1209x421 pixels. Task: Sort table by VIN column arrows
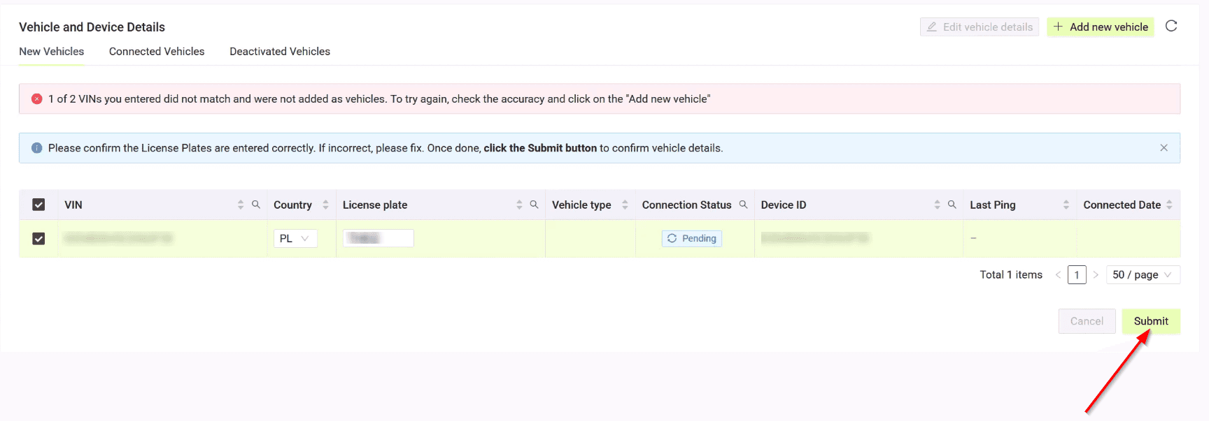pyautogui.click(x=241, y=205)
